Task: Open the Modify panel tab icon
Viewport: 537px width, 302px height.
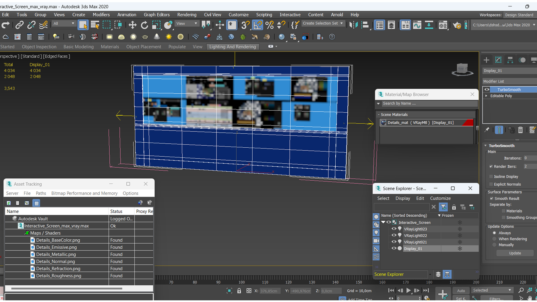Action: tap(498, 60)
